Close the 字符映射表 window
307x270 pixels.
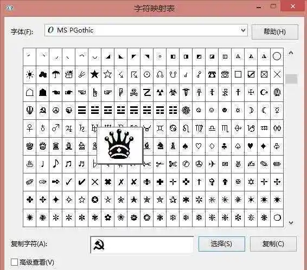click(293, 7)
